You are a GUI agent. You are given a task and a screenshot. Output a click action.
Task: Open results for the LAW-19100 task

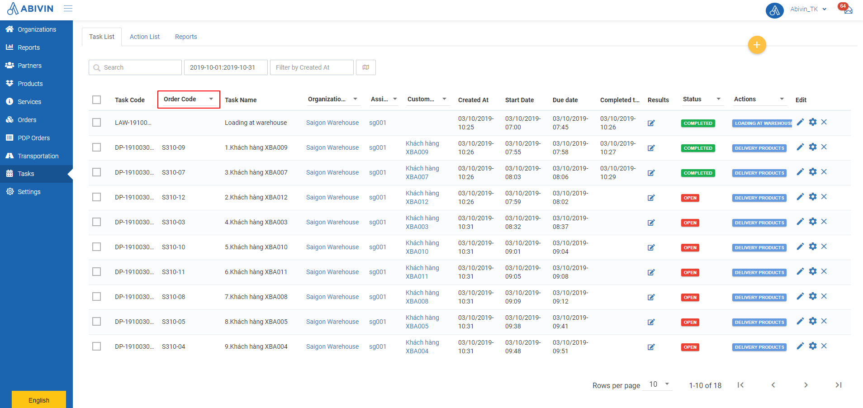pyautogui.click(x=651, y=123)
